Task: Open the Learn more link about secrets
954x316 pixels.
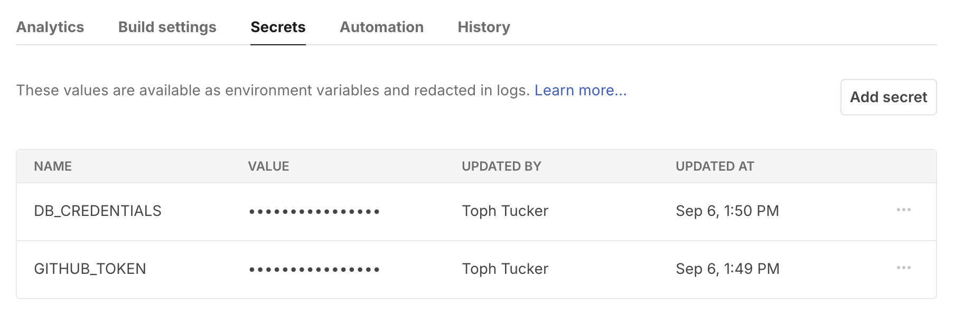Action: [x=581, y=90]
